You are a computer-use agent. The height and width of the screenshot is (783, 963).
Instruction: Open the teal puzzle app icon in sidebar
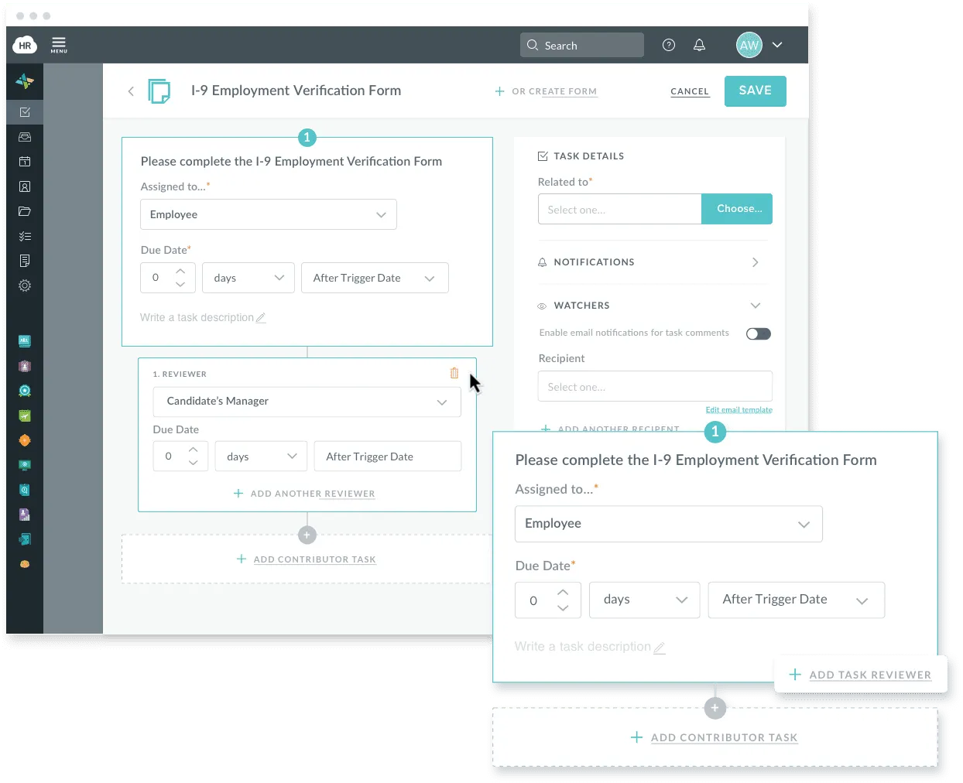[x=25, y=539]
